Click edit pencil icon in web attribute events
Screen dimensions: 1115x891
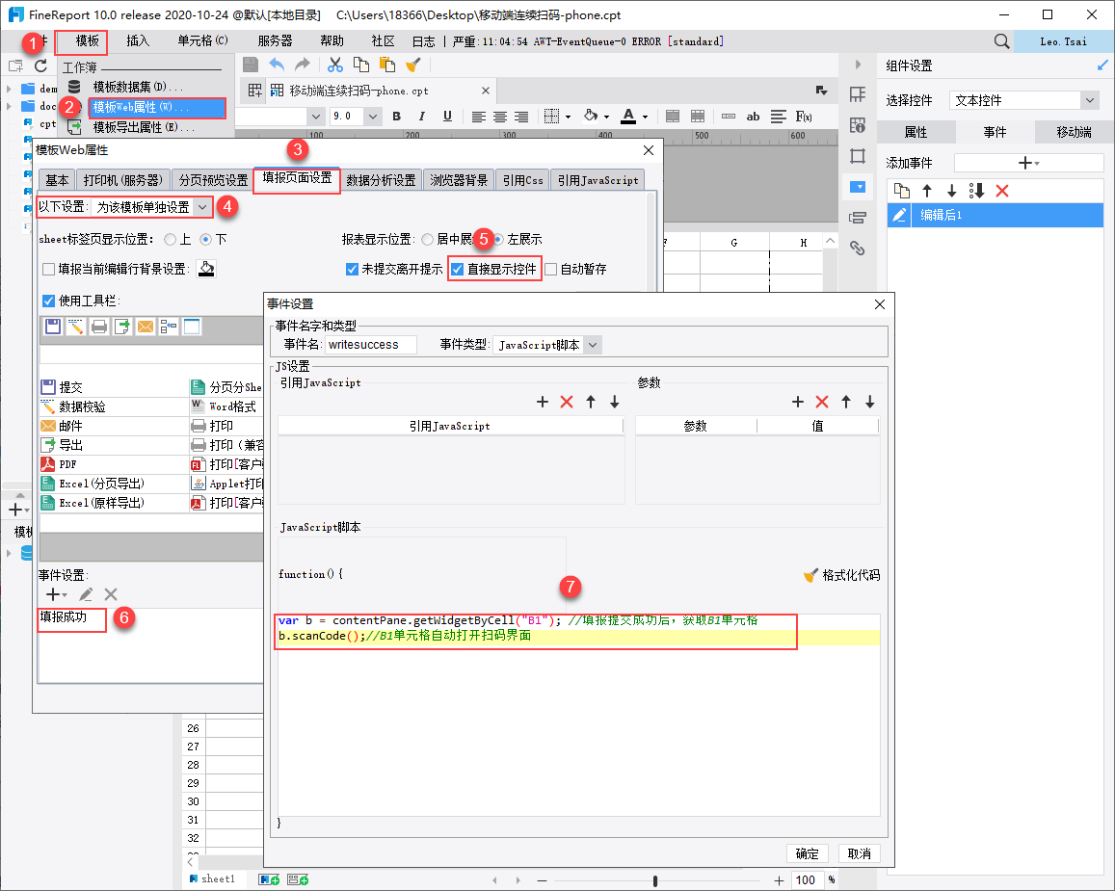(86, 594)
